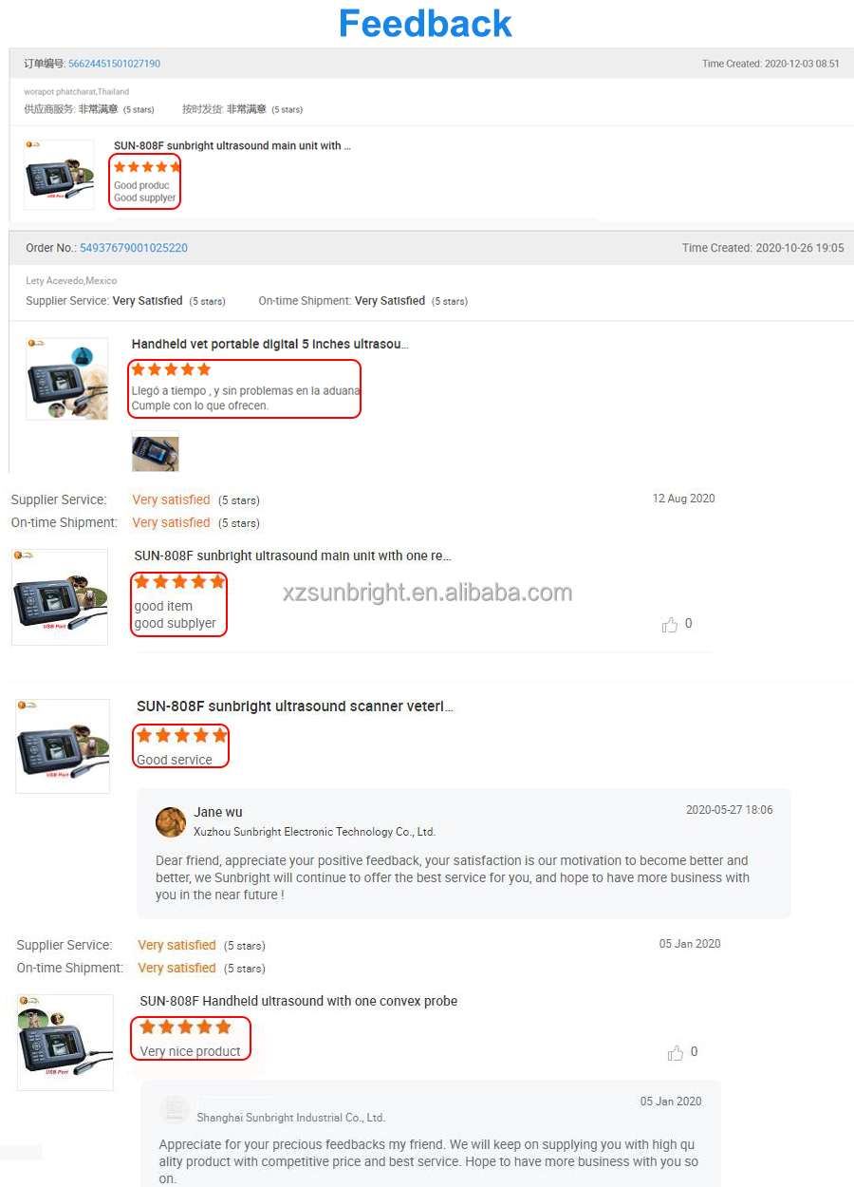Click star rating above 'good item' text
Screen dimensions: 854x1187
coord(180,581)
